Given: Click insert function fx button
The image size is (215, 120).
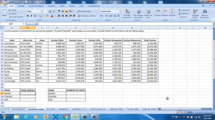Looking at the screenshot, I should click(x=37, y=24).
